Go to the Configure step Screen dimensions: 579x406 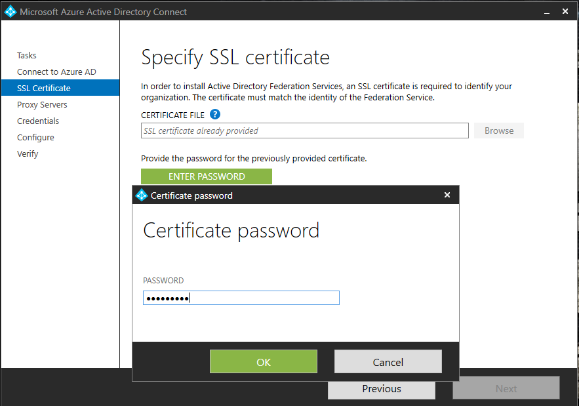[x=35, y=137]
